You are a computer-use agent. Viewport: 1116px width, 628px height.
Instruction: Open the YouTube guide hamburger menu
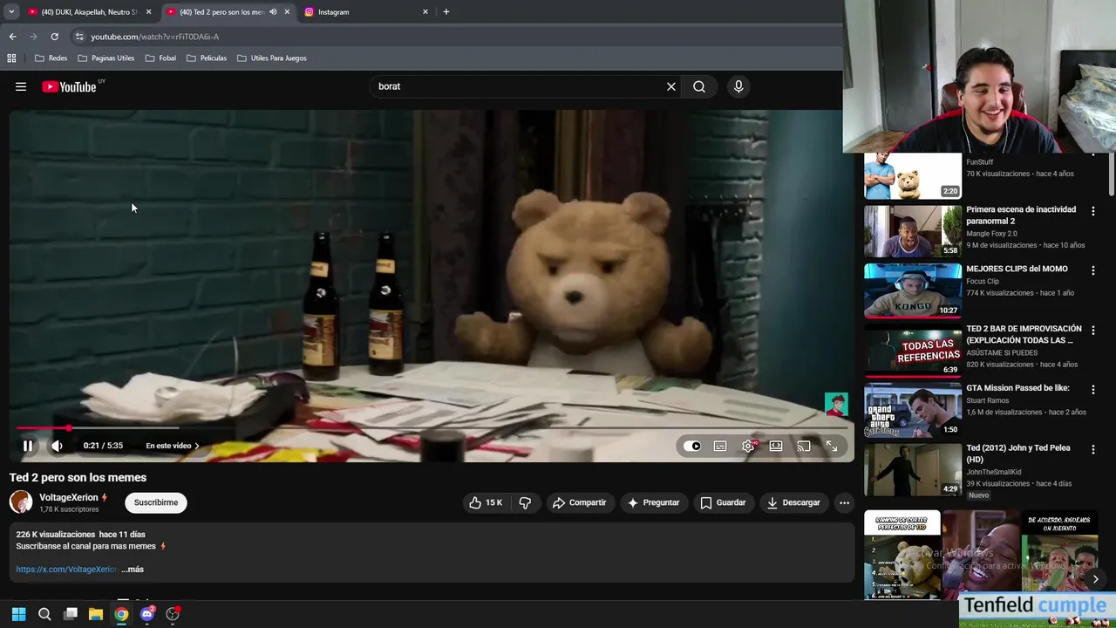21,86
